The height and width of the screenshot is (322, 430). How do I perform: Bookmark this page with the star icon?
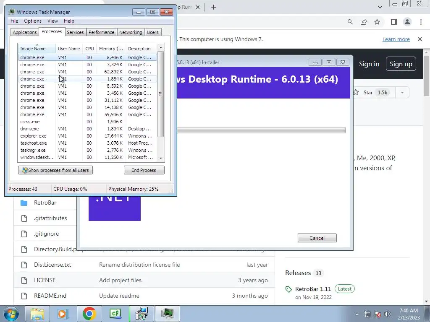pos(377,22)
